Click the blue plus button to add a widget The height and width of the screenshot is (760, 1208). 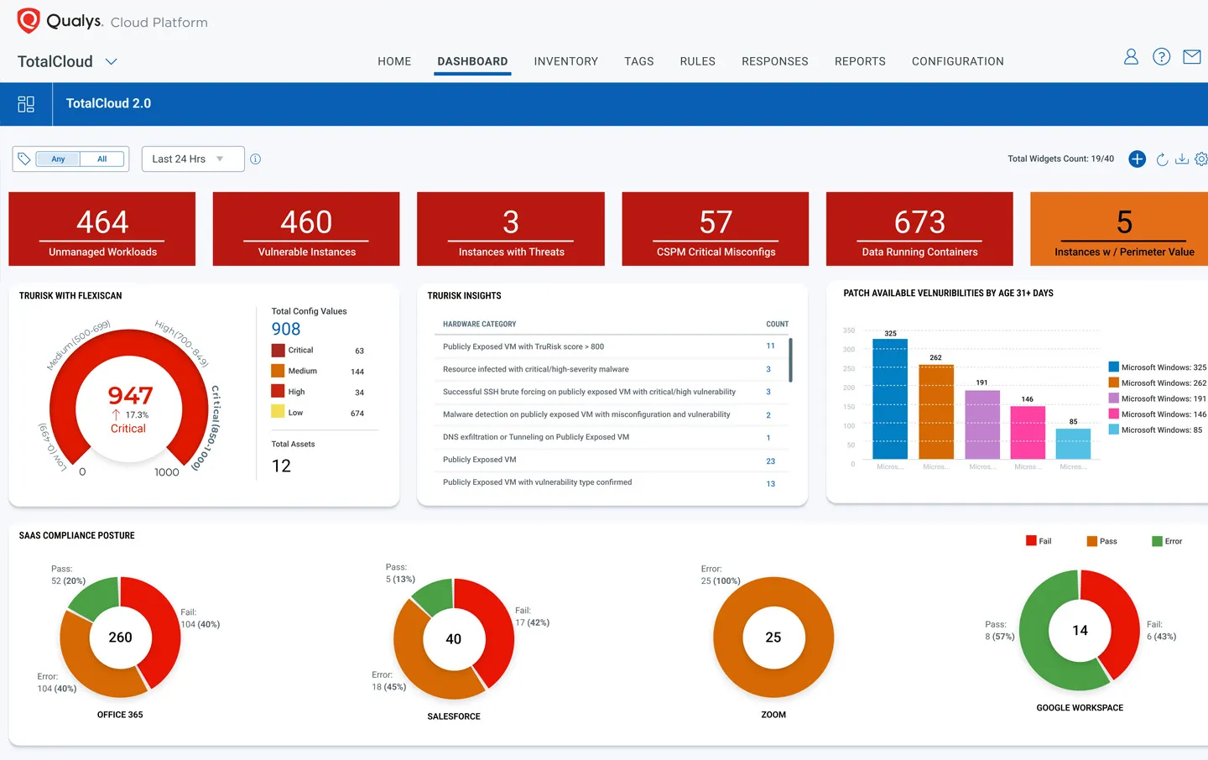[x=1137, y=159]
